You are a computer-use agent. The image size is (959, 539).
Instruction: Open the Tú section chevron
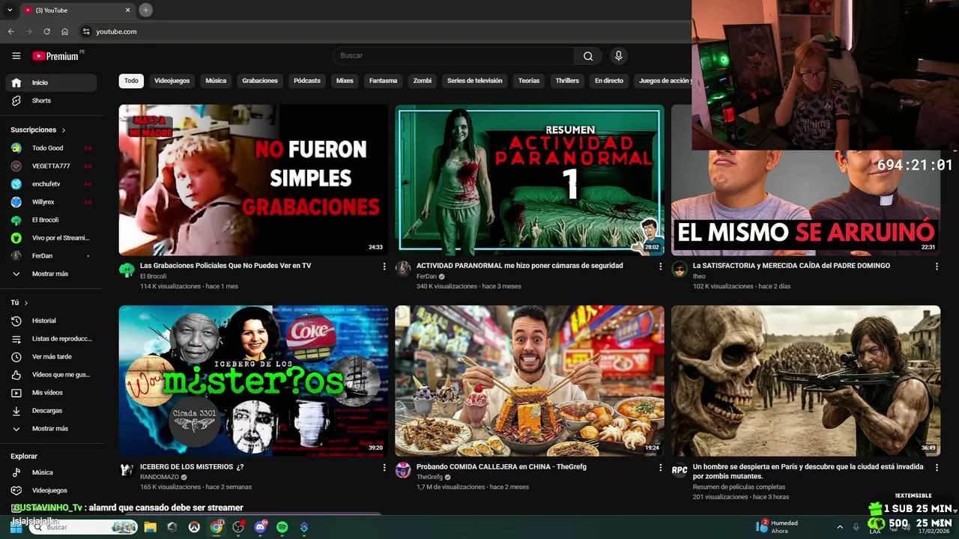26,303
